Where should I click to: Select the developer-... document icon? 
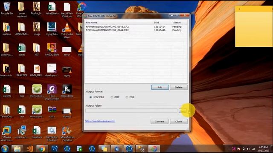click(x=52, y=70)
